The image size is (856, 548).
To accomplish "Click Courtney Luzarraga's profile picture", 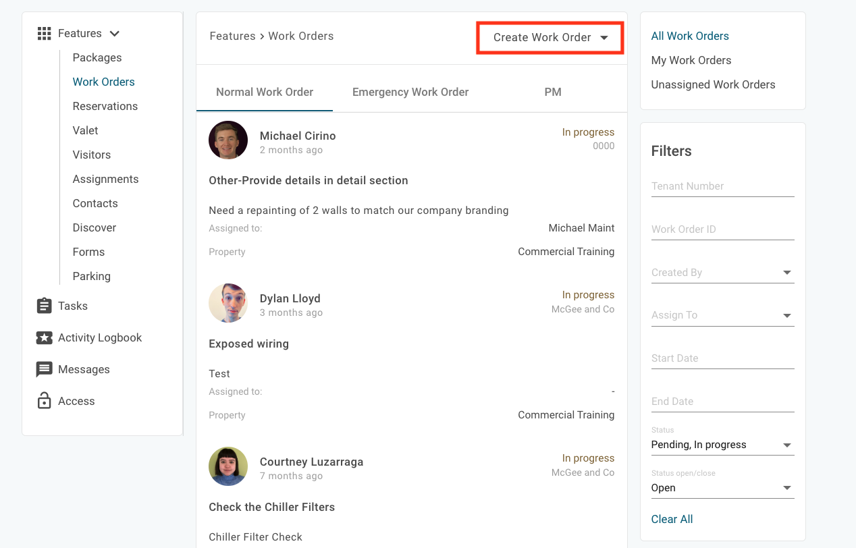I will click(228, 466).
